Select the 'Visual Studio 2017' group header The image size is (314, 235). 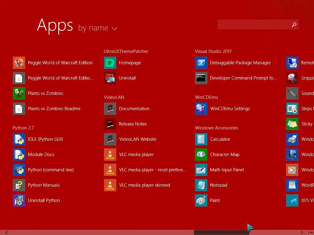213,51
